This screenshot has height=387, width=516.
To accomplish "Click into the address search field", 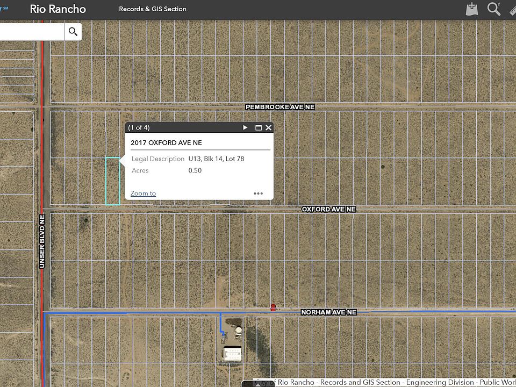I will coord(32,32).
